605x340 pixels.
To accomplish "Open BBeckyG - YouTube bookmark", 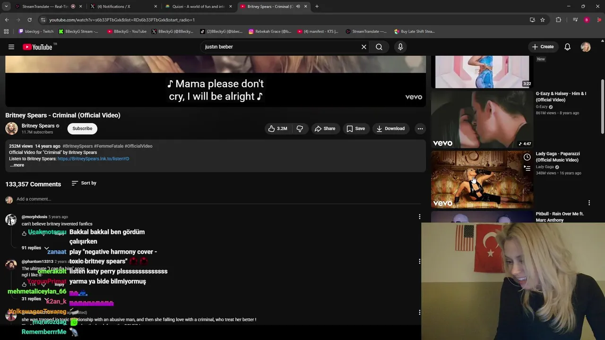I will [x=127, y=32].
